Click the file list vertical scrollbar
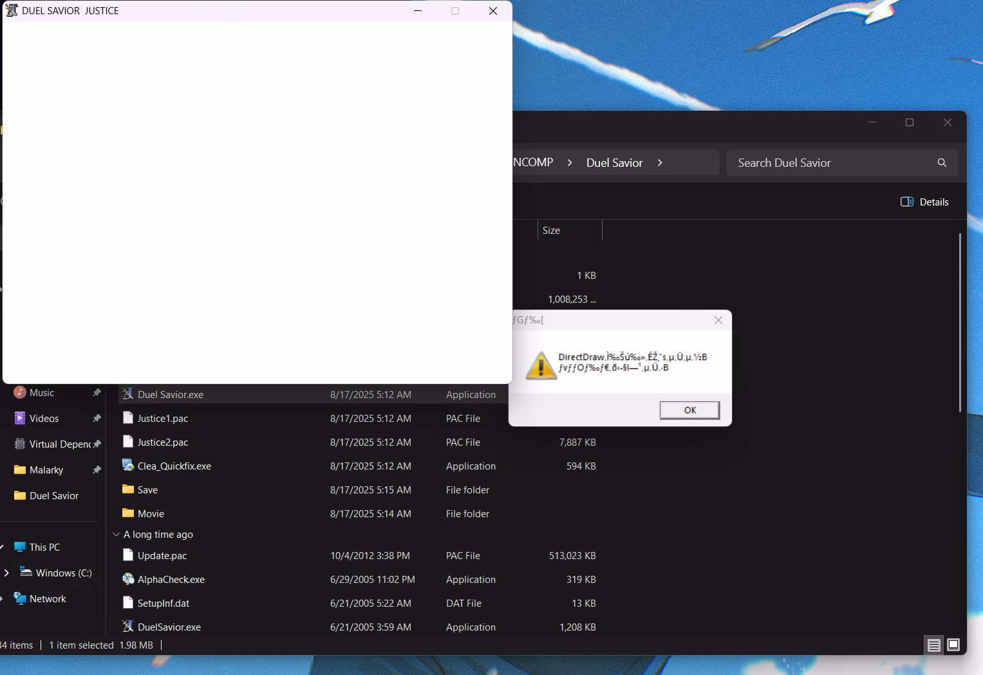Screen dimensions: 983x675 [960, 322]
